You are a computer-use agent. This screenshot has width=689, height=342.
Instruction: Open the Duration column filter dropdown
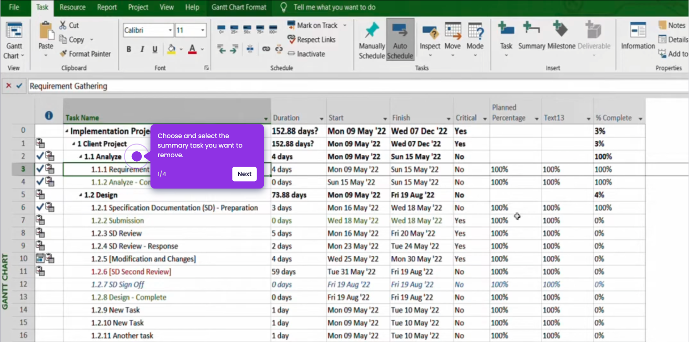coord(322,118)
